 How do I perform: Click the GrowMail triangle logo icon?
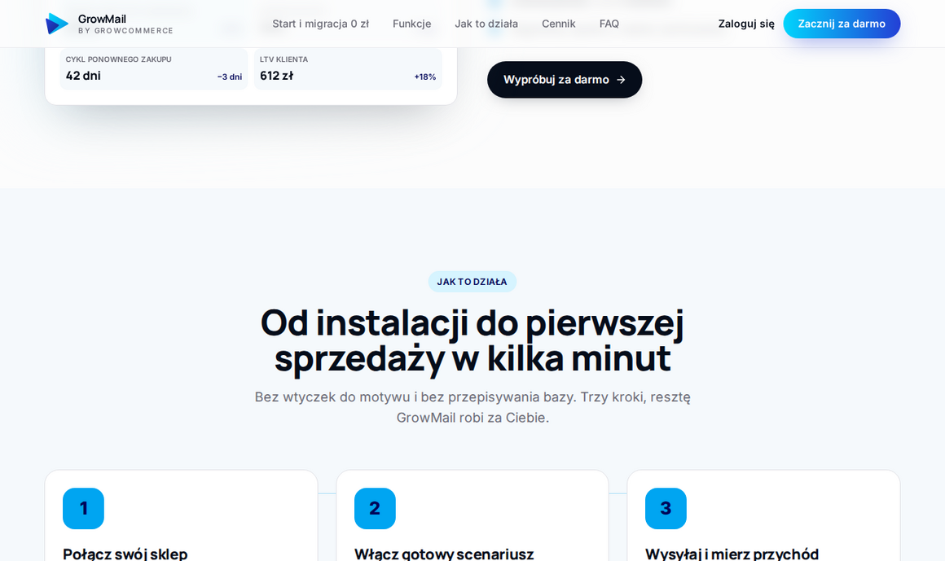click(57, 24)
